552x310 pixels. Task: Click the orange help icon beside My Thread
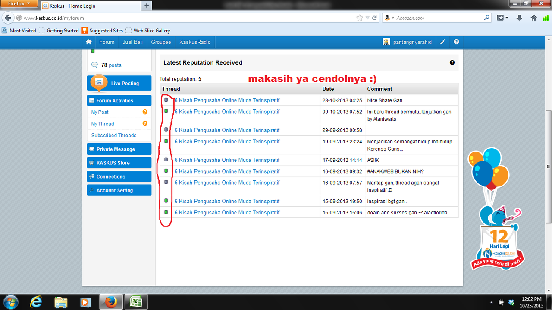(x=145, y=124)
